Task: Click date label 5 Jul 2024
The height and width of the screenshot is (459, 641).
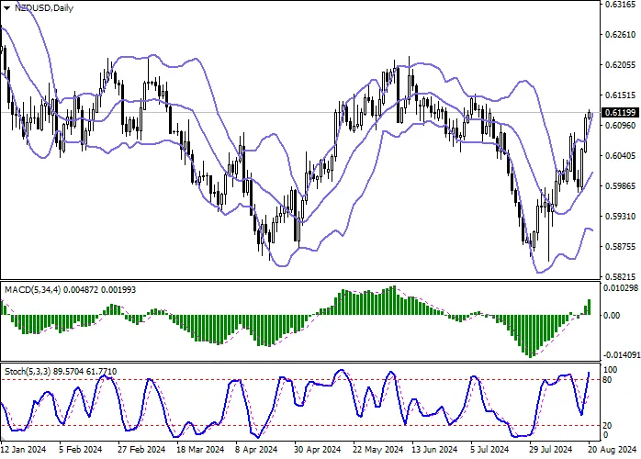Action: pyautogui.click(x=489, y=450)
